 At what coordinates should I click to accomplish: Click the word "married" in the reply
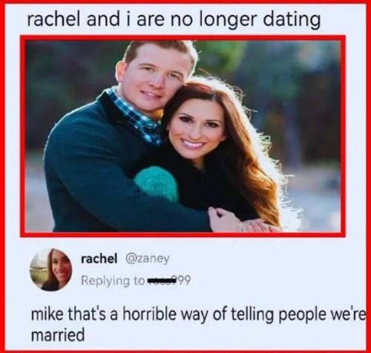pyautogui.click(x=58, y=335)
